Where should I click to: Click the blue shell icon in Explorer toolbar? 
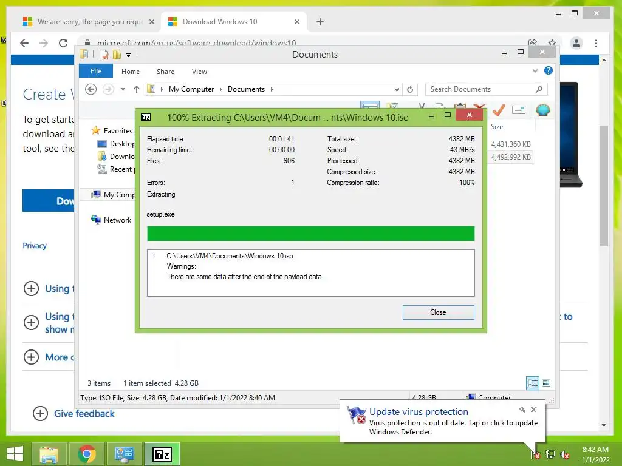pos(542,110)
